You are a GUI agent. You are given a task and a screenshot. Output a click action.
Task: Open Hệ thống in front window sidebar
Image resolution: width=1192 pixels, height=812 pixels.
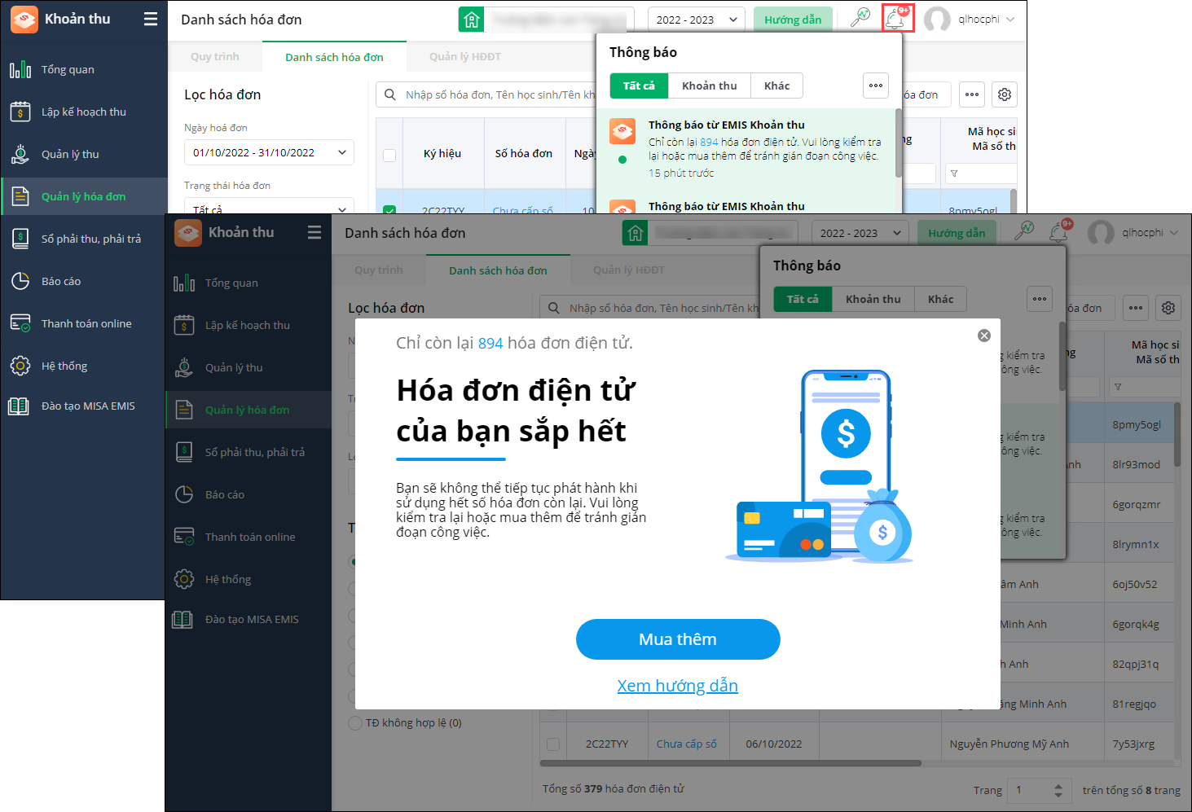[x=249, y=579]
